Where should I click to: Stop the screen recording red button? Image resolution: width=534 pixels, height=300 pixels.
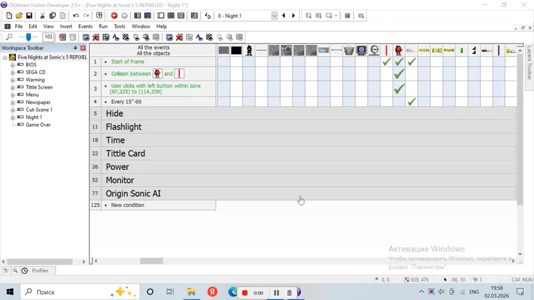[x=244, y=292]
